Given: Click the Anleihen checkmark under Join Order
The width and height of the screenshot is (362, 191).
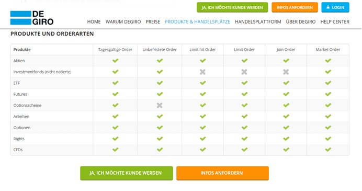Looking at the screenshot, I should coord(286,116).
